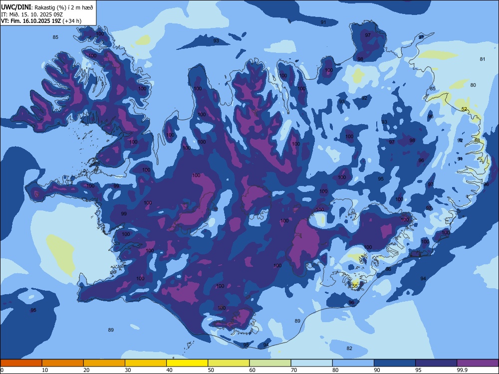Select the '0' legend tick label
This screenshot has width=499, height=374.
(x=2, y=370)
